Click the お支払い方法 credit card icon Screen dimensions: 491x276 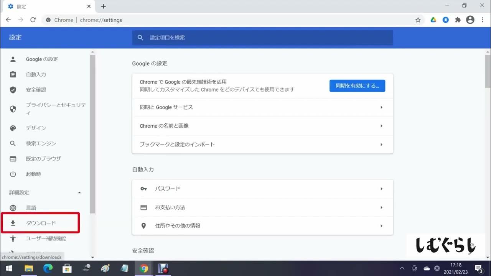[x=144, y=207]
